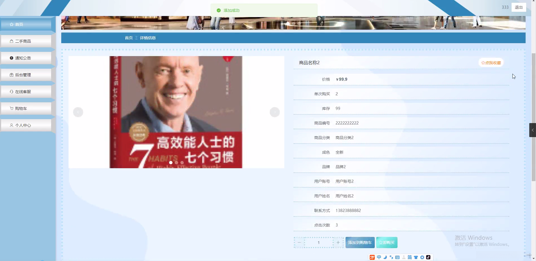
Task: Open 后台管理 from the sidebar
Action: pos(26,75)
